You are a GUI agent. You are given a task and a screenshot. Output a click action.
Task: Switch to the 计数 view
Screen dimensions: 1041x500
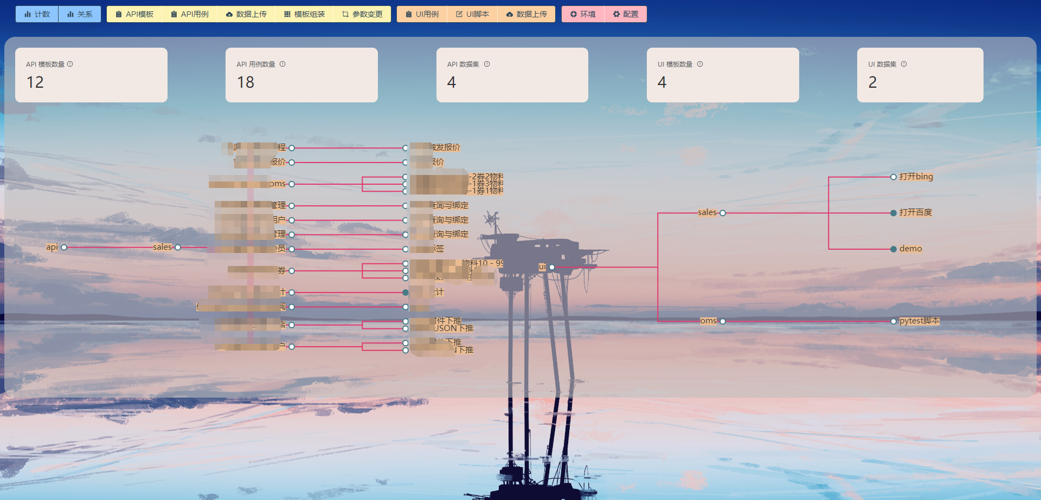pos(37,14)
